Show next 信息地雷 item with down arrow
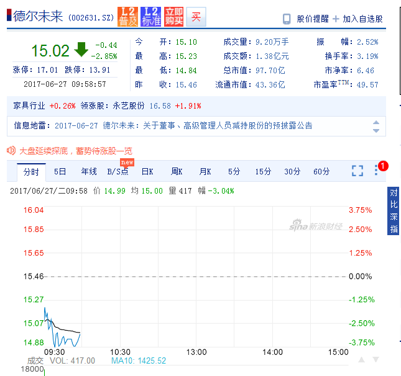The width and height of the screenshot is (401, 376). [x=376, y=131]
